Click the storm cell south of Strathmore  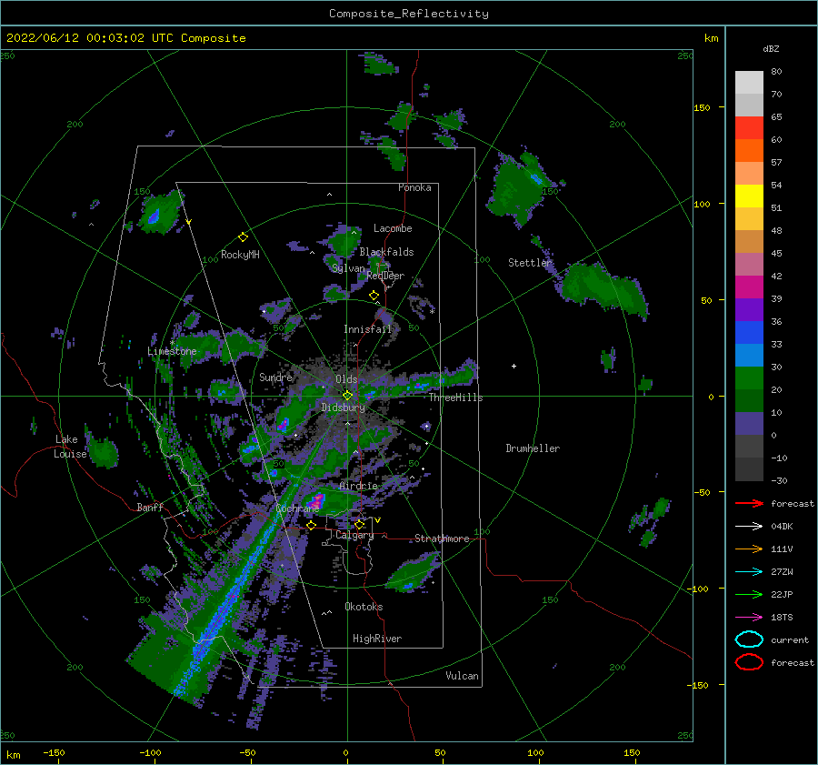414,572
